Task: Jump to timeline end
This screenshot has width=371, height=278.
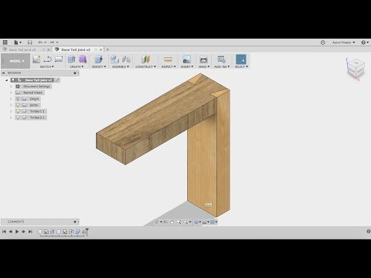Action: [x=30, y=232]
